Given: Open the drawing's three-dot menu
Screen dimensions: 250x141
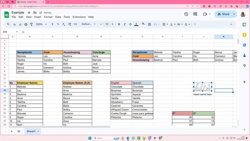Looking at the screenshot, I should pos(209,86).
